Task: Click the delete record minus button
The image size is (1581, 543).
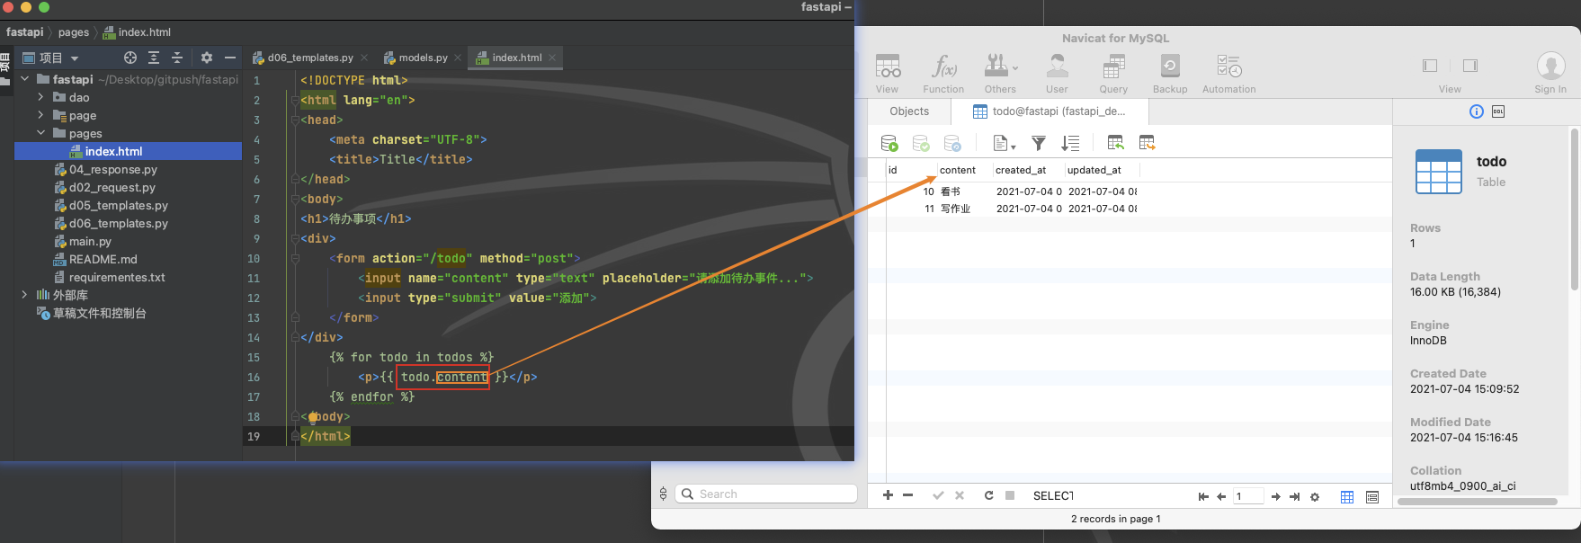Action: click(908, 495)
